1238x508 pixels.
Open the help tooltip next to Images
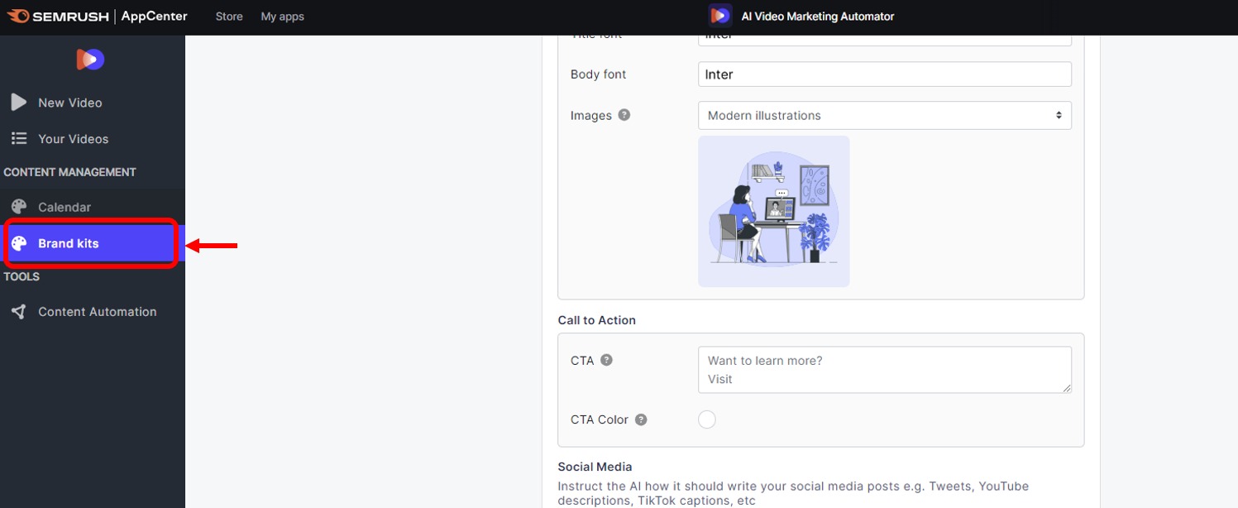pos(621,115)
